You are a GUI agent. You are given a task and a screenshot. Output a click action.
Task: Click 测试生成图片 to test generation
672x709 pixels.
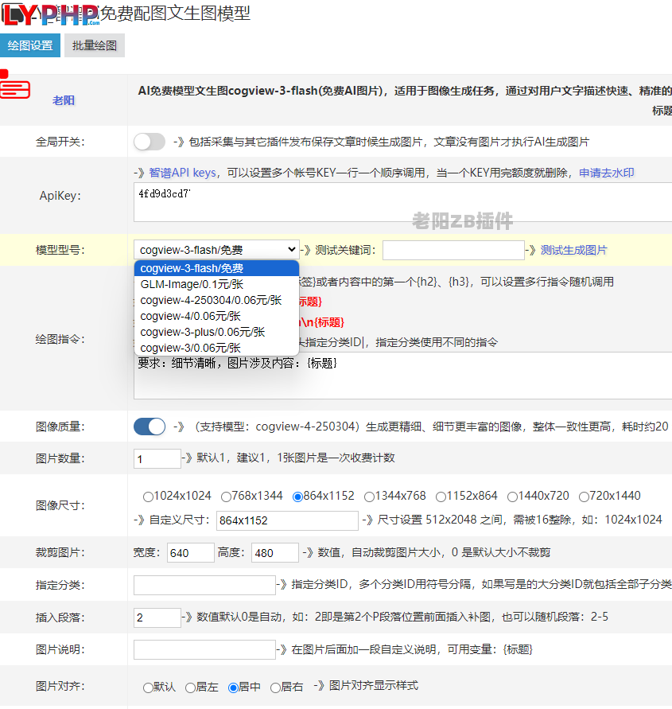(x=573, y=250)
